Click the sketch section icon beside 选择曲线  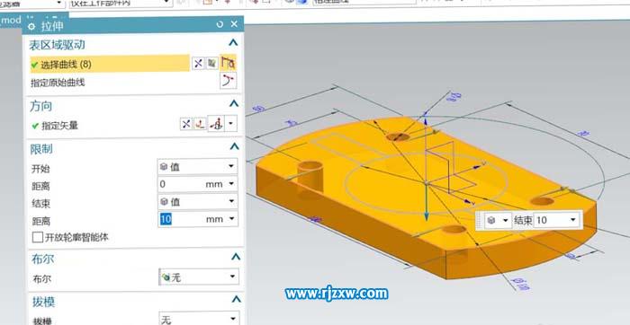228,63
